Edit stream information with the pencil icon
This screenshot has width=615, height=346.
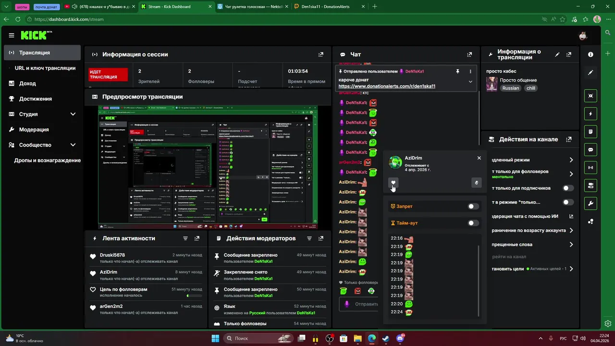click(x=557, y=54)
